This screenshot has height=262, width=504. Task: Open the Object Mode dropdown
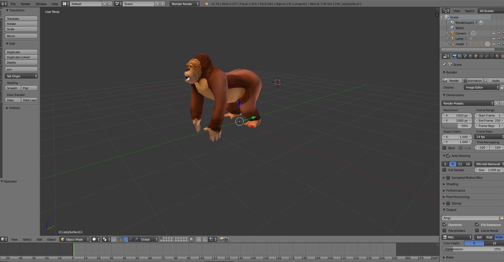point(75,239)
